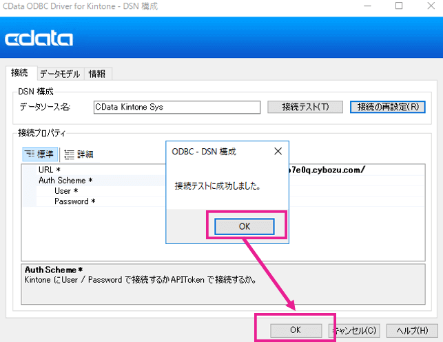The width and height of the screenshot is (443, 342).
Task: Close the CData ODBC Driver window
Action: coord(431,6)
